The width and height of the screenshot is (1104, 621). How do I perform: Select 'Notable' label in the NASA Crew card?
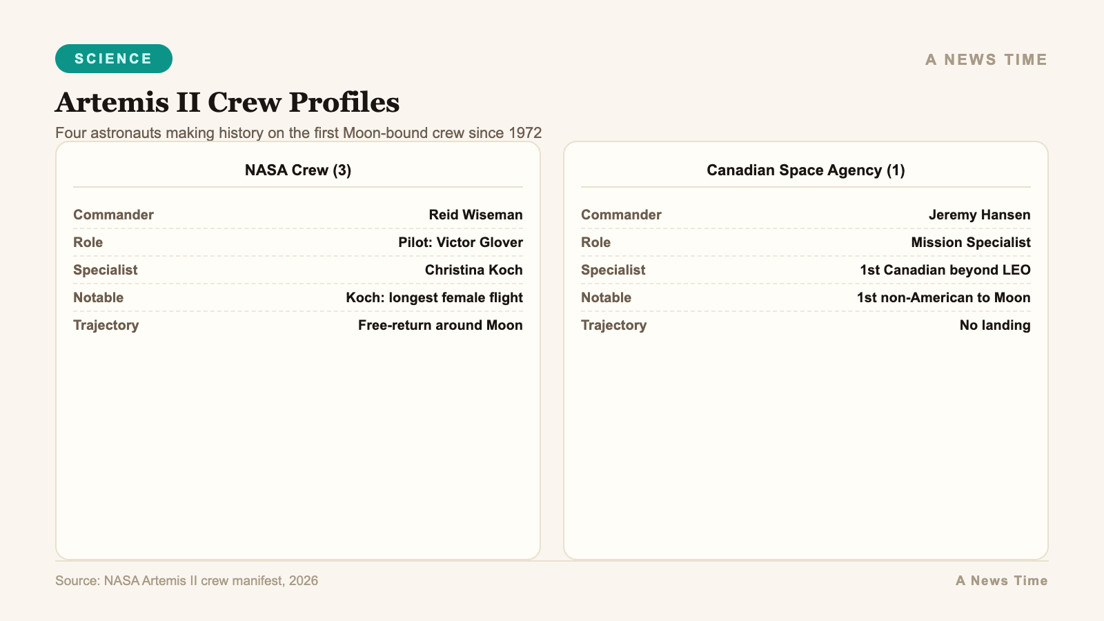coord(98,297)
